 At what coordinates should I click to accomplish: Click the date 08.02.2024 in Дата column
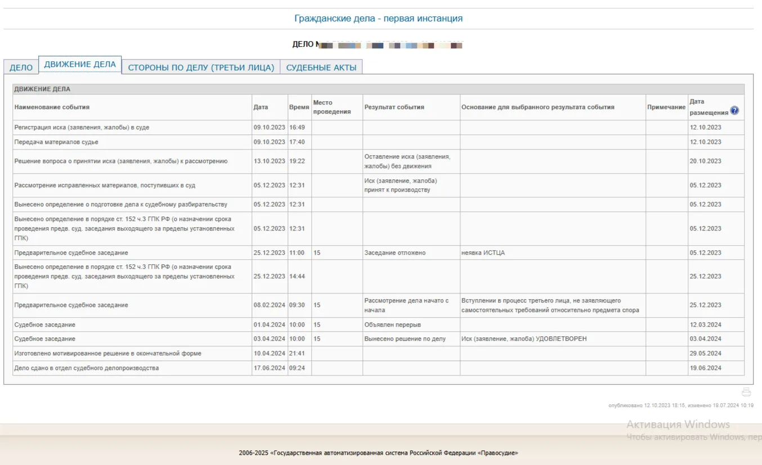pyautogui.click(x=270, y=305)
